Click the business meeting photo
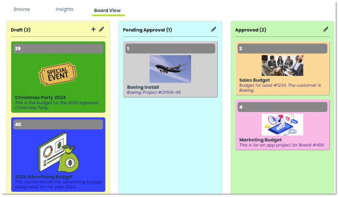The image size is (339, 197). click(282, 66)
